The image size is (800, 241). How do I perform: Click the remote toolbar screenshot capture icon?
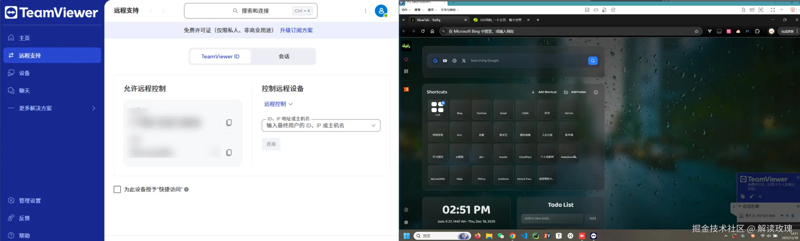pyautogui.click(x=761, y=10)
